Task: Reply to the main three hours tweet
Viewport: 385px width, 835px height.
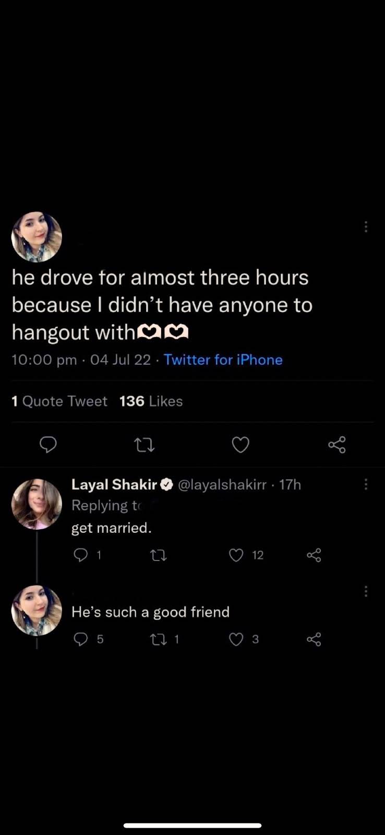Action: tap(48, 445)
